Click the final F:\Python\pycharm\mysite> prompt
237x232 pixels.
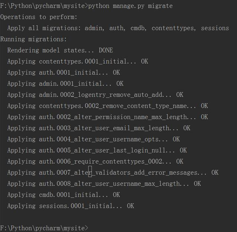[x=44, y=228]
